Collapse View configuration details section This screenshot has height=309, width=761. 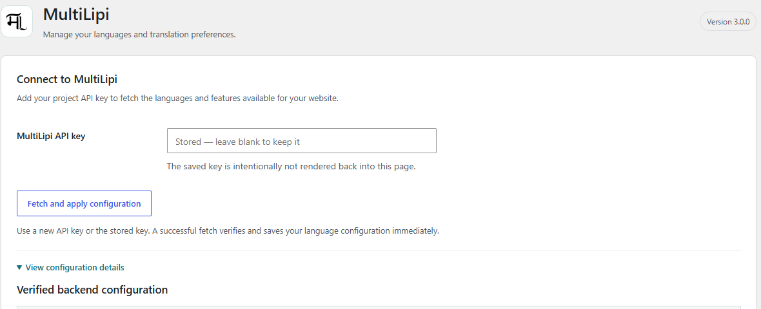70,267
